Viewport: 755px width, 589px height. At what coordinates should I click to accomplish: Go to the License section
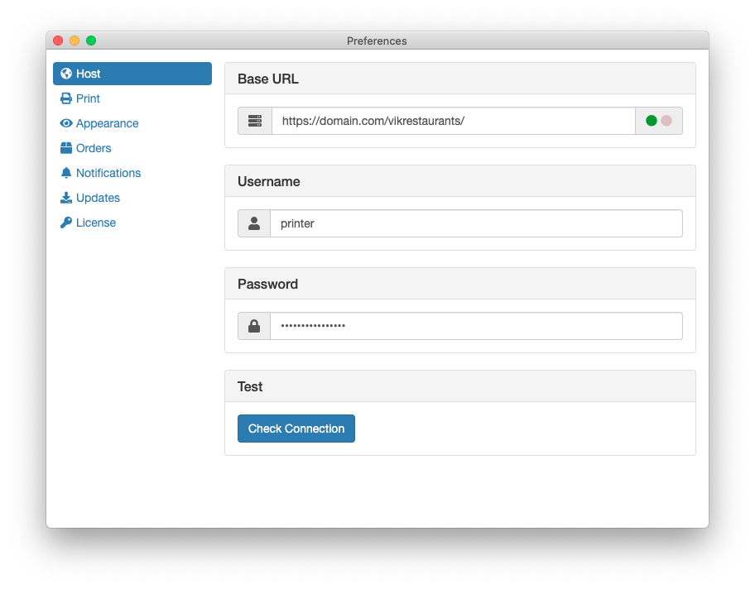[x=95, y=223]
